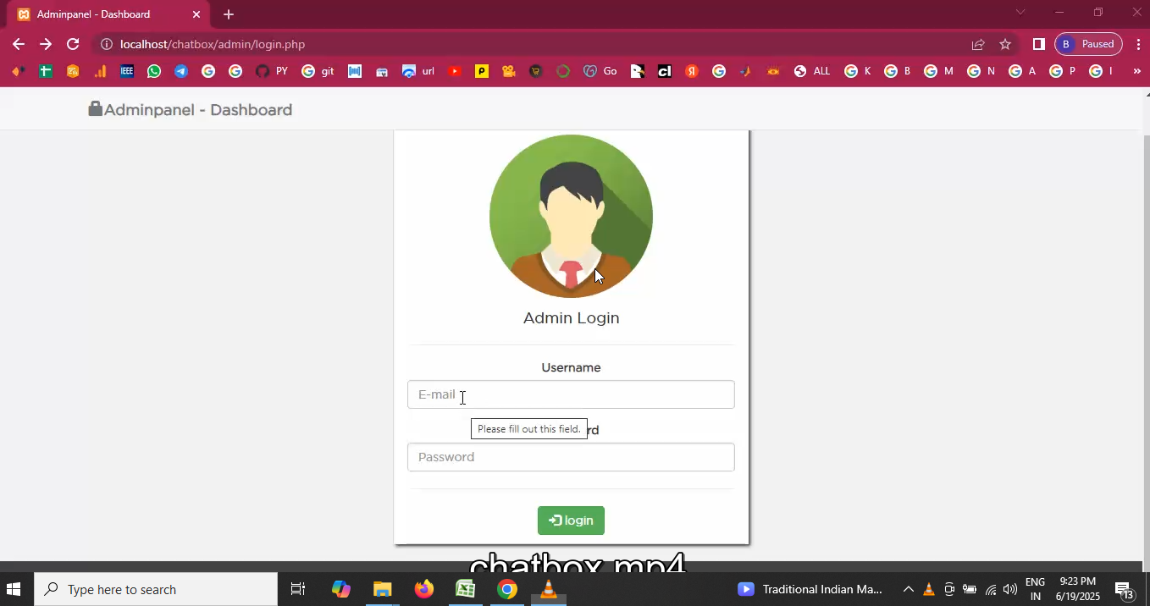Click into the Password input field
This screenshot has height=606, width=1150.
[571, 457]
